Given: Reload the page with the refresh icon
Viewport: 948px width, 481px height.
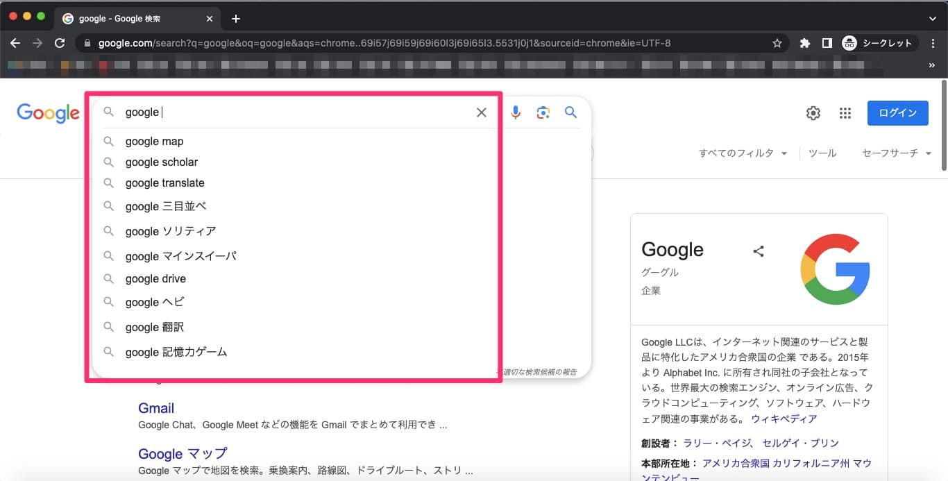Looking at the screenshot, I should (60, 43).
